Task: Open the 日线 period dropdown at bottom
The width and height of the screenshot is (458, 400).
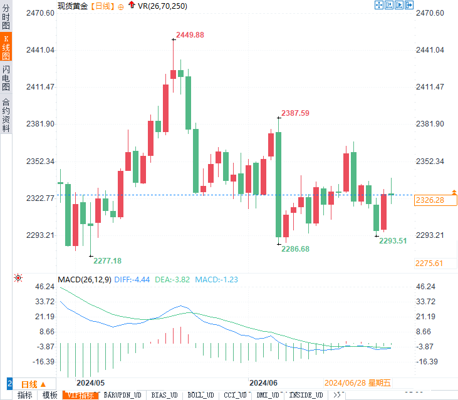Action: click(33, 384)
